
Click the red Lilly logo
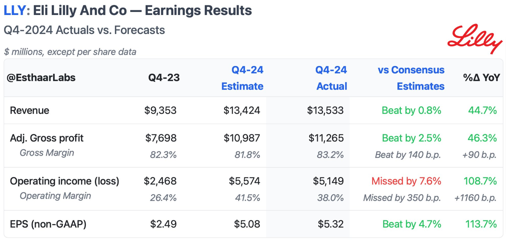474,39
